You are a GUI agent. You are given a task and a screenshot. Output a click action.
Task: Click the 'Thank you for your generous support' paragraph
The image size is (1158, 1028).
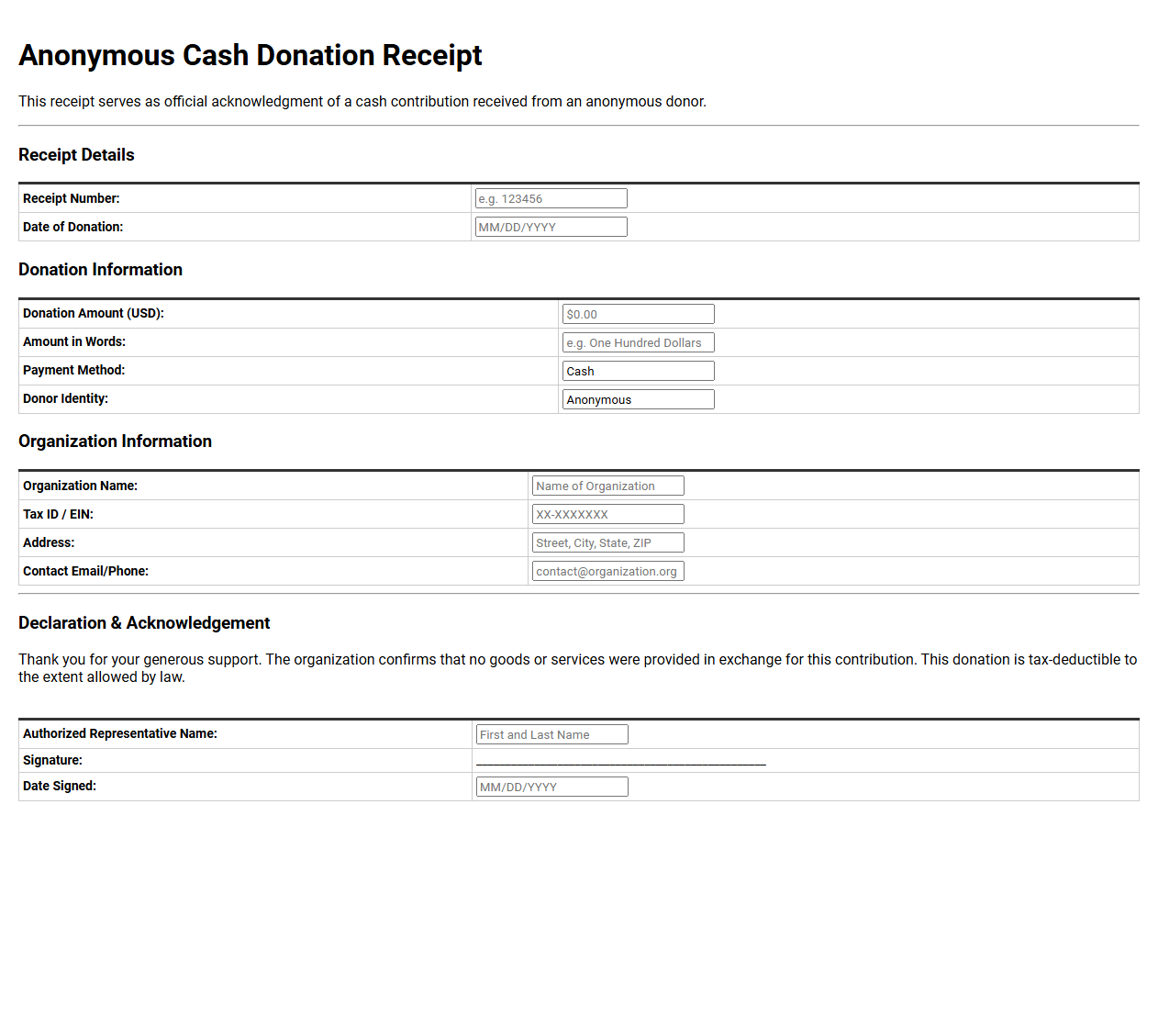[x=578, y=668]
